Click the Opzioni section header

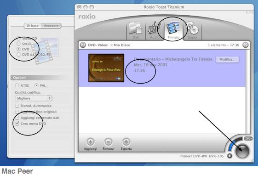40,78
